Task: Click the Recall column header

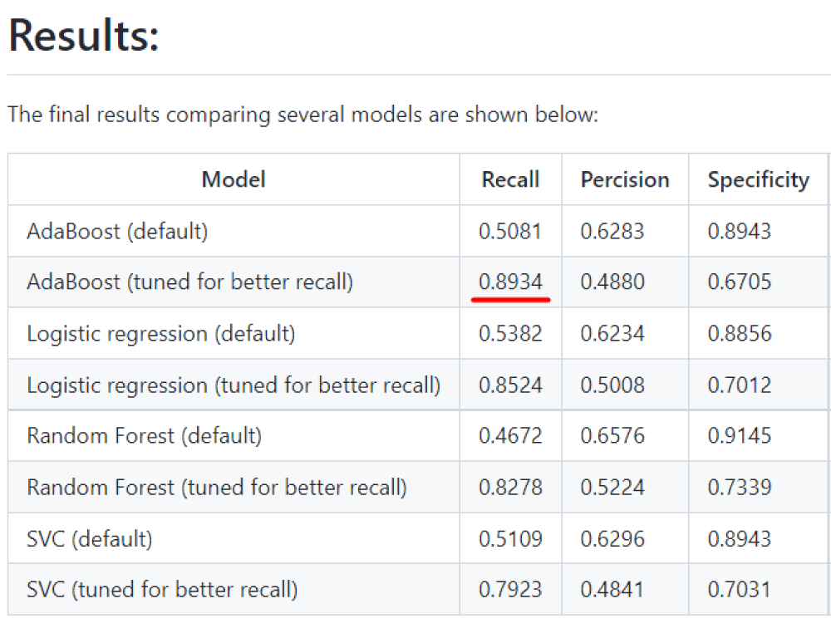Action: [x=510, y=179]
